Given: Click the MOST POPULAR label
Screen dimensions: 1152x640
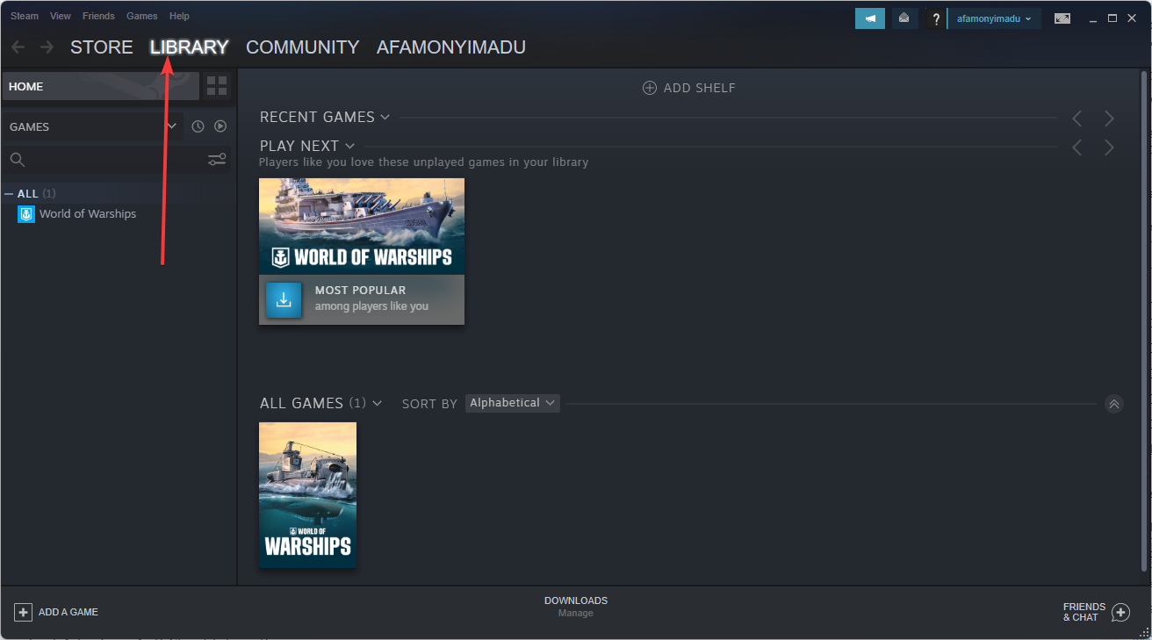Looking at the screenshot, I should (360, 291).
